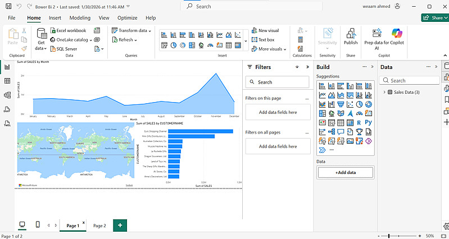449x239 pixels.
Task: Choose donut chart in the Build pane
Action: (x=369, y=104)
